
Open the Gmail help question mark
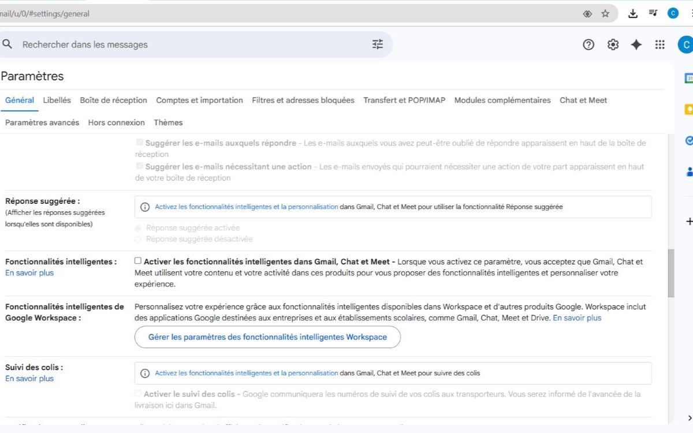click(588, 44)
